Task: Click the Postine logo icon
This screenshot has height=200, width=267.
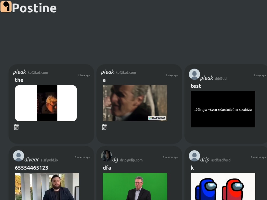Action: click(x=6, y=7)
